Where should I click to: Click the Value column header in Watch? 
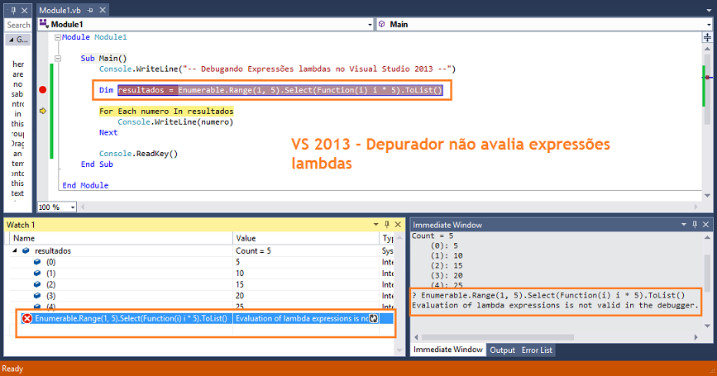[x=306, y=238]
